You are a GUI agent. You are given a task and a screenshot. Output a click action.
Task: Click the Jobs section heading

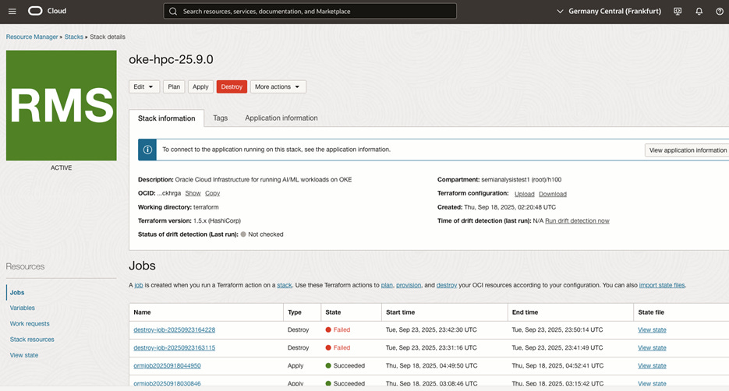point(142,266)
